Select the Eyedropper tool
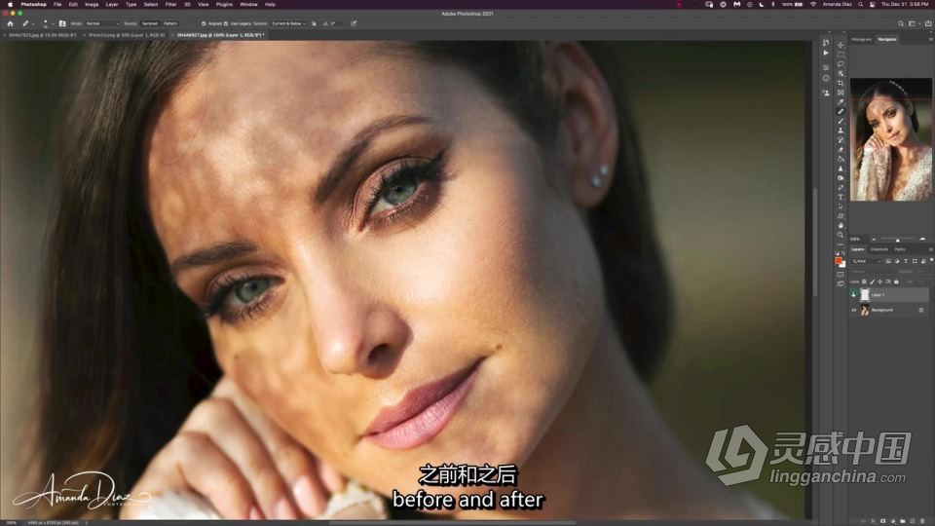 841,102
